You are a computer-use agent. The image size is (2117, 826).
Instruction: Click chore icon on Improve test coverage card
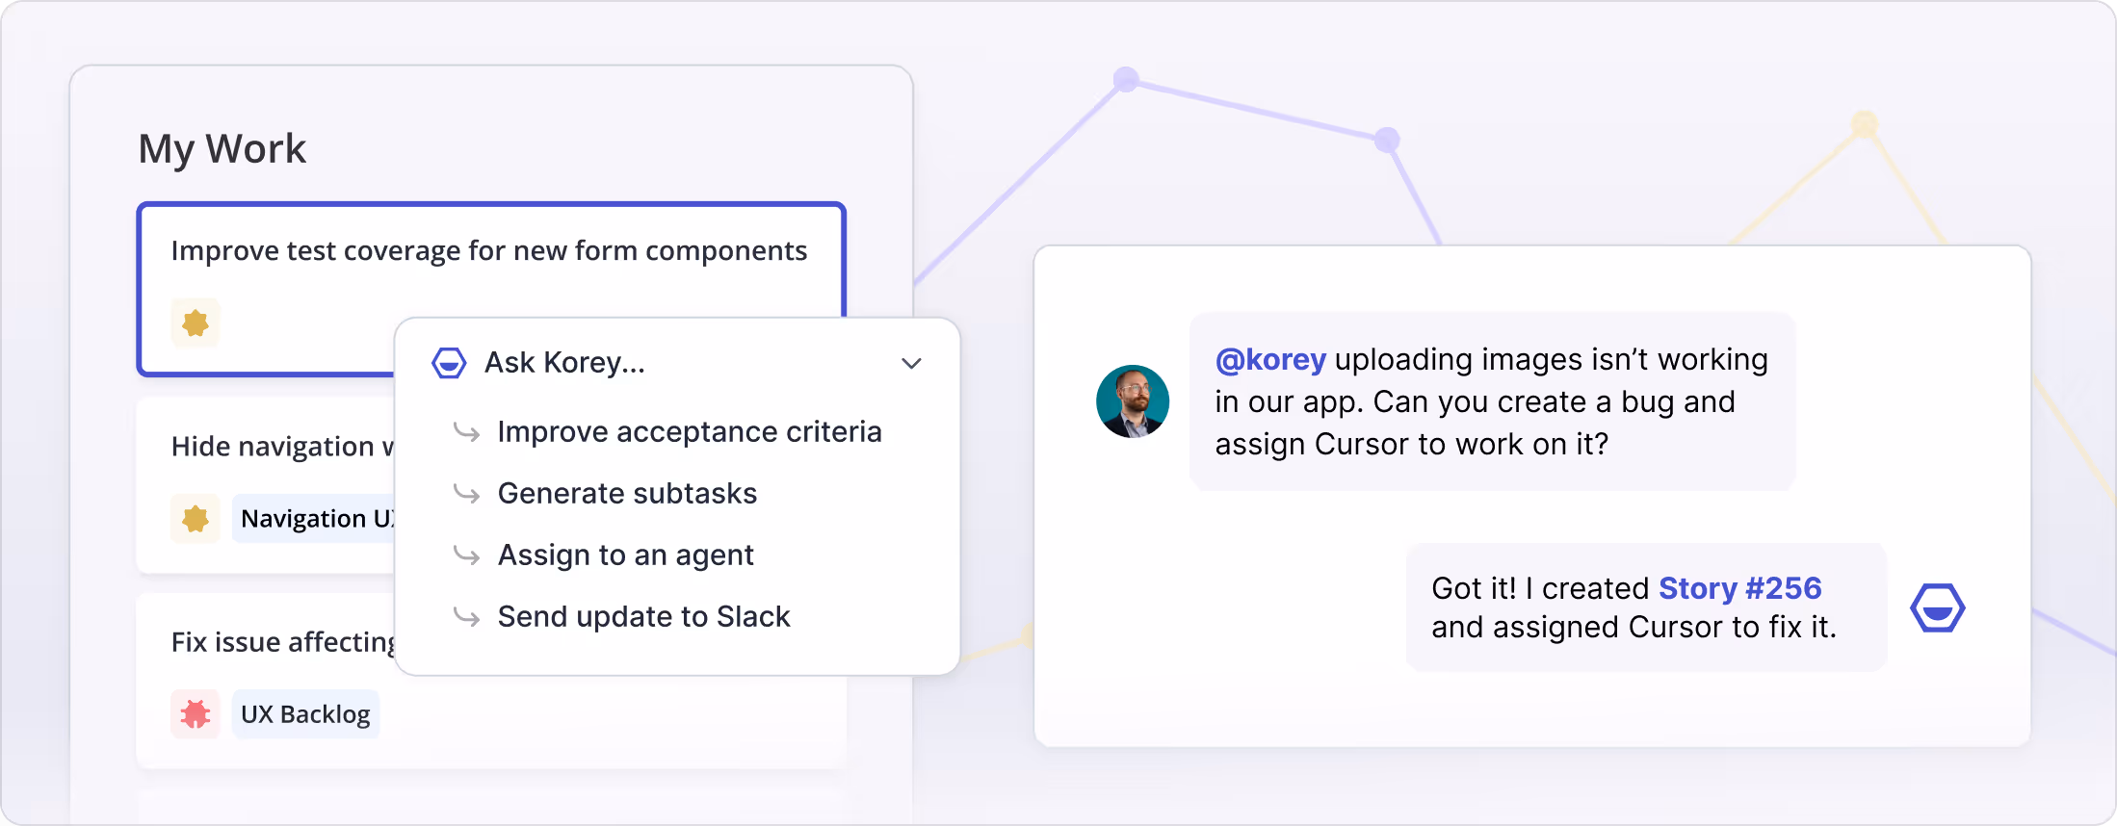196,323
